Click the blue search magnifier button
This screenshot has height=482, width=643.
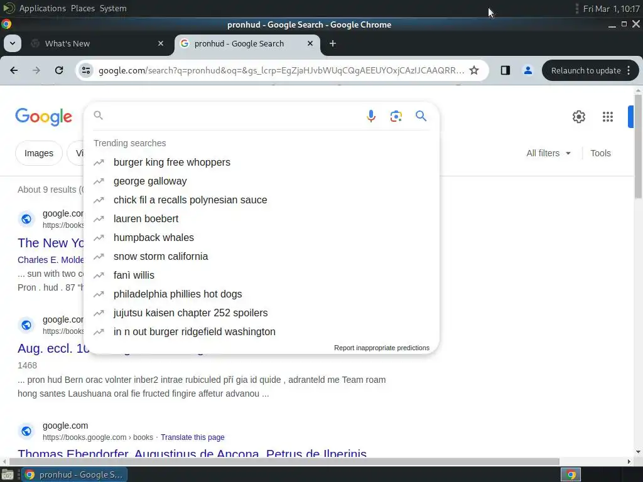tap(421, 116)
